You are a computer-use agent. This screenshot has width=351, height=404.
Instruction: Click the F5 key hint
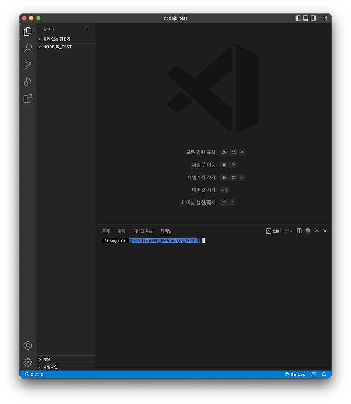pos(225,190)
